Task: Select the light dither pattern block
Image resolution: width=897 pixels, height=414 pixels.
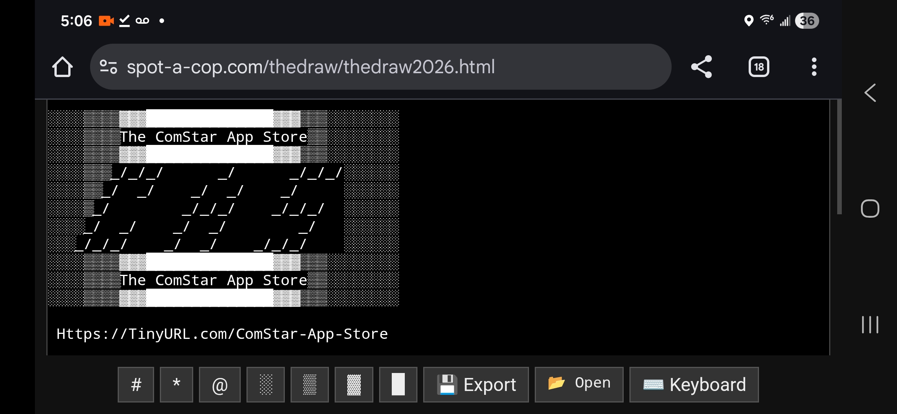Action: [x=265, y=384]
